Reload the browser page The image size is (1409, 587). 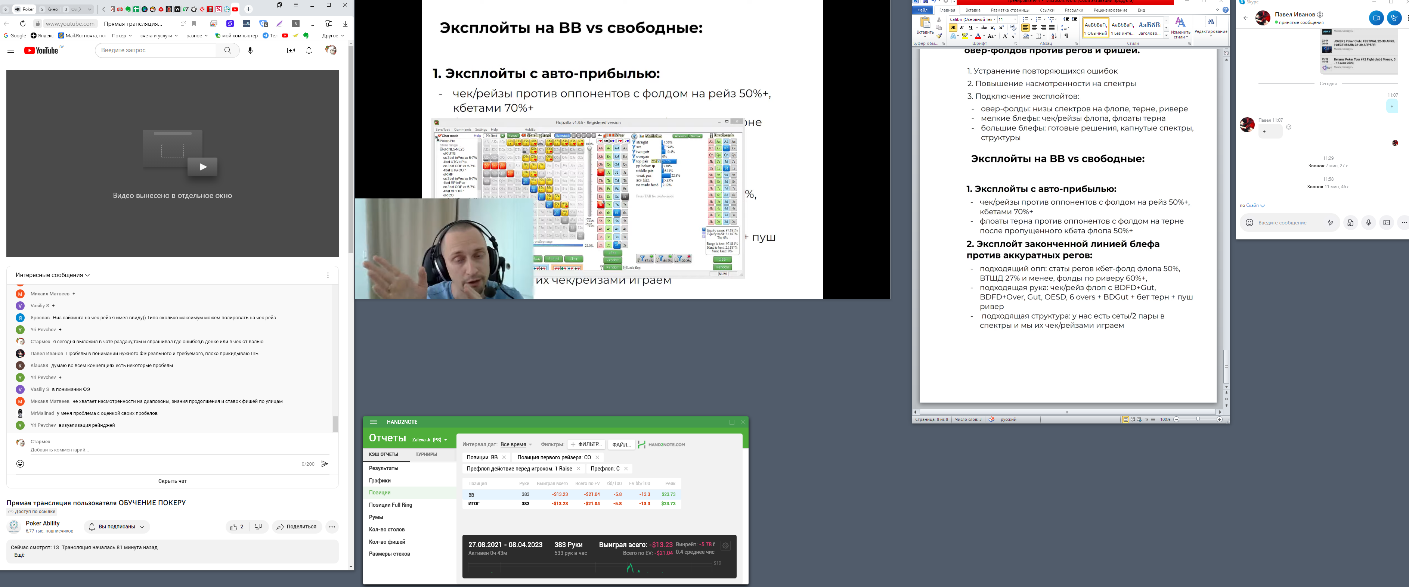pyautogui.click(x=22, y=24)
